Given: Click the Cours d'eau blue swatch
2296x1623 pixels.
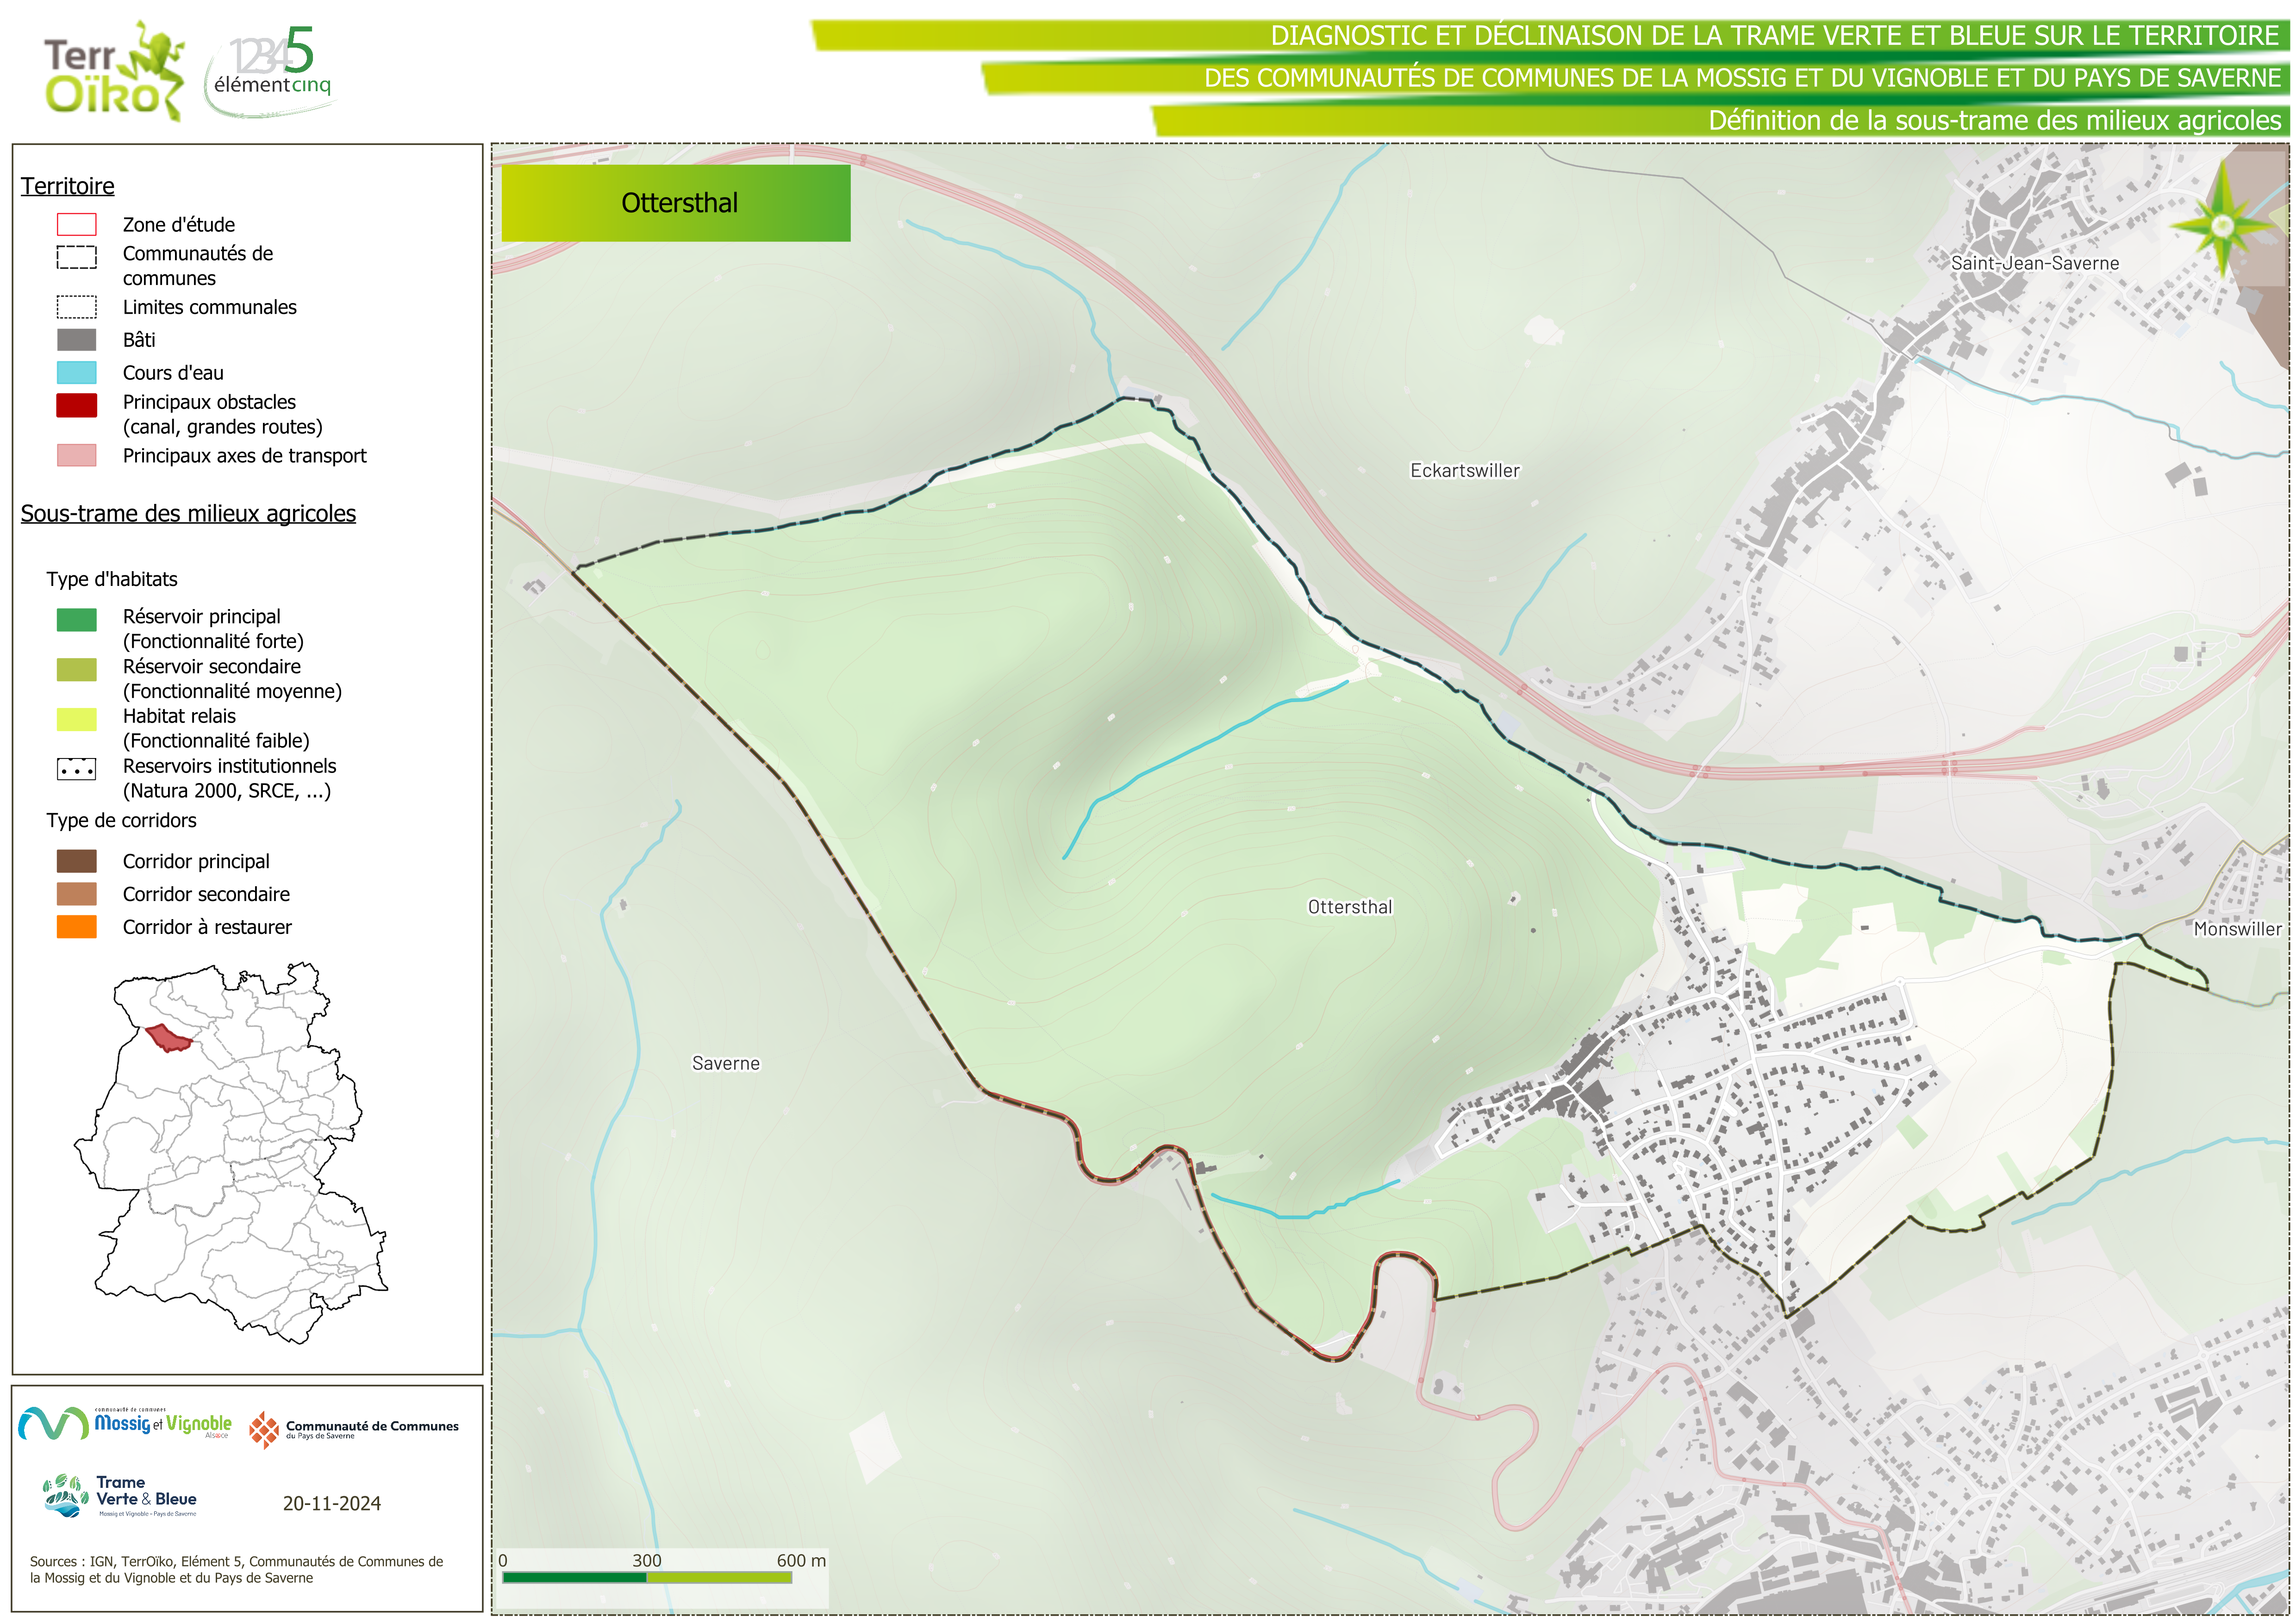Looking at the screenshot, I should coord(76,373).
